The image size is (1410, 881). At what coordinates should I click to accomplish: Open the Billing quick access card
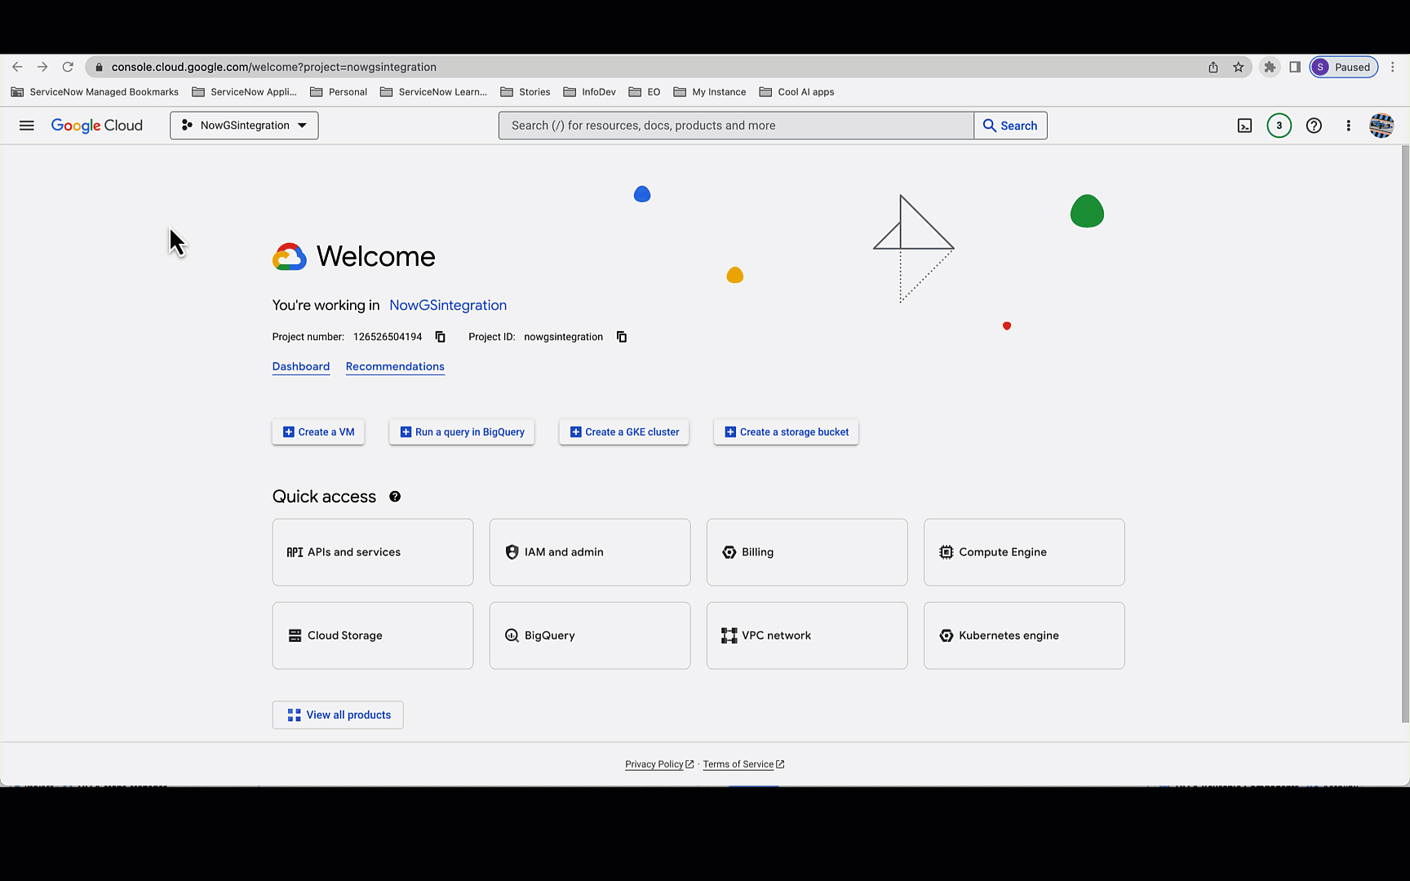(807, 552)
